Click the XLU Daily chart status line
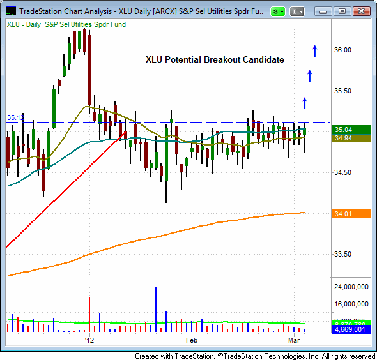Viewport: 377px width, 360px height. point(66,24)
